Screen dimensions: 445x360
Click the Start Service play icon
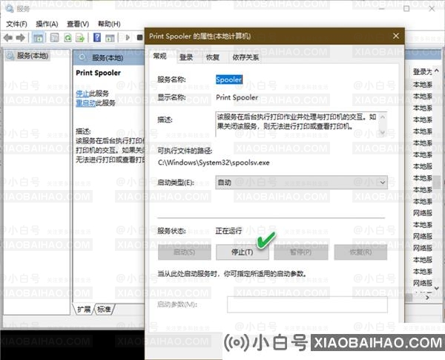click(x=128, y=38)
